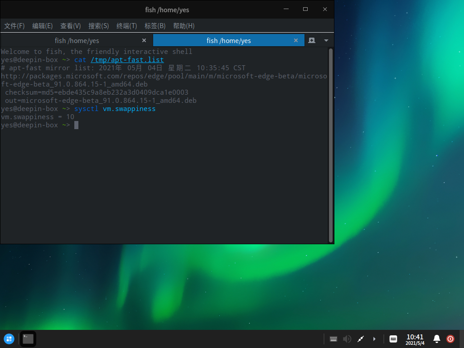Open notifications via the bell icon
Viewport: 464px width, 348px height.
pyautogui.click(x=437, y=338)
